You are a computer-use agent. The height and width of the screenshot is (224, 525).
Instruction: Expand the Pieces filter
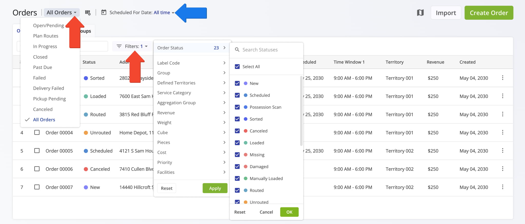click(191, 142)
